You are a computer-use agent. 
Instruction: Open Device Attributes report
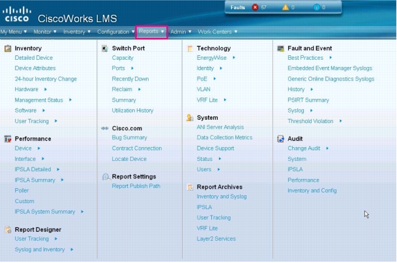tap(35, 68)
